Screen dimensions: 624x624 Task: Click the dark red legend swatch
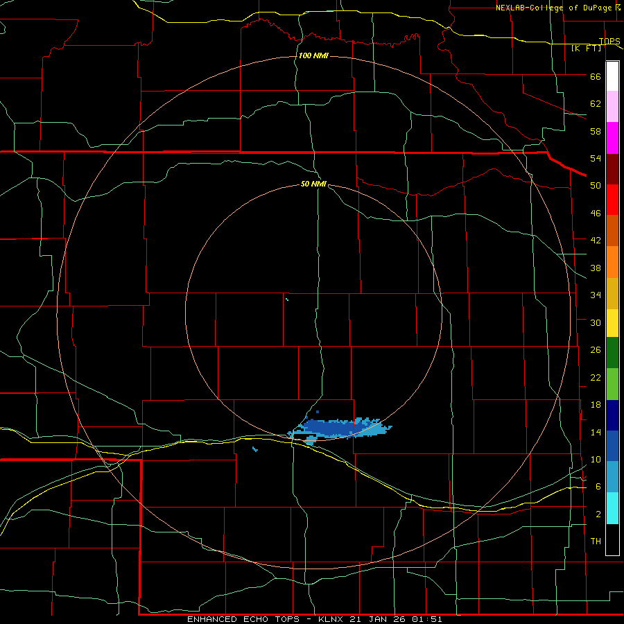click(x=612, y=169)
